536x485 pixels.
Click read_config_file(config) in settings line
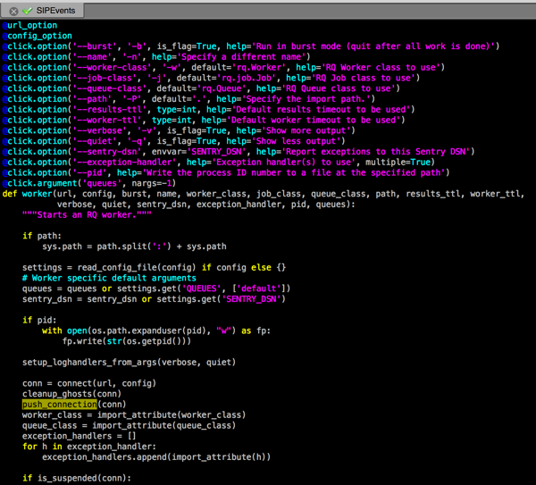click(x=137, y=268)
